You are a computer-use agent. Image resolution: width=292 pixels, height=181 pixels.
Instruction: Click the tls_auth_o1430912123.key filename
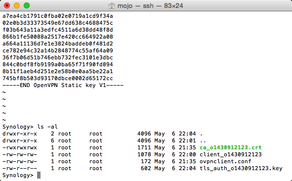tap(241, 168)
